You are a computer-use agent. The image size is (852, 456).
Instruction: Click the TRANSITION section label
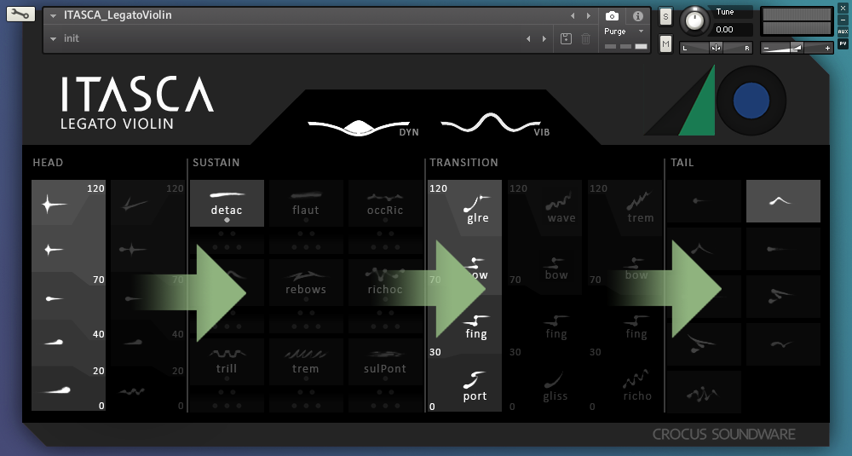[463, 163]
